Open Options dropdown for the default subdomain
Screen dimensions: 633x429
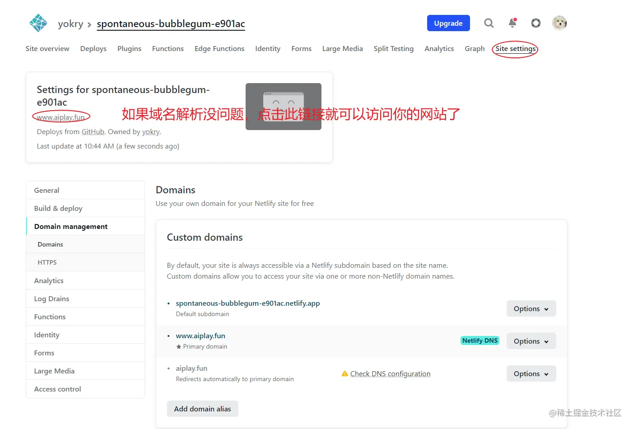[x=531, y=308]
